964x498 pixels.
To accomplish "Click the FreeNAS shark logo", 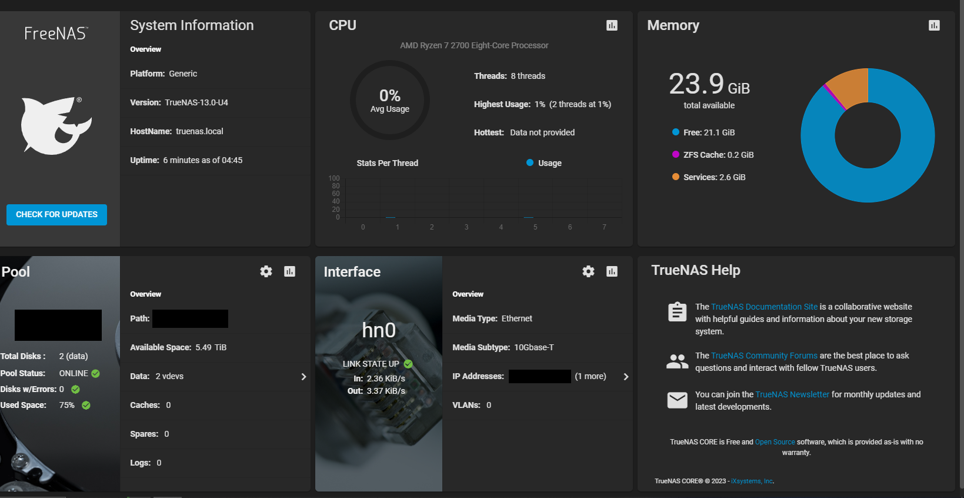I will (x=56, y=125).
